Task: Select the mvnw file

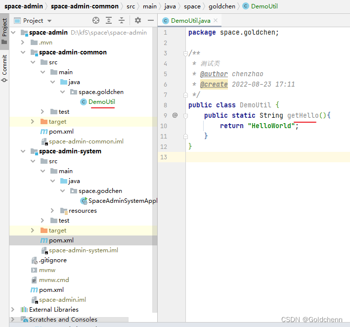Action: 47,270
